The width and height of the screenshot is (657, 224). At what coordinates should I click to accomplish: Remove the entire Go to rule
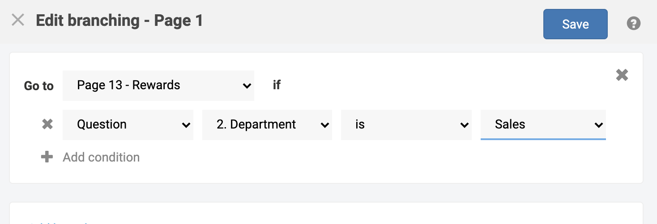pyautogui.click(x=622, y=75)
